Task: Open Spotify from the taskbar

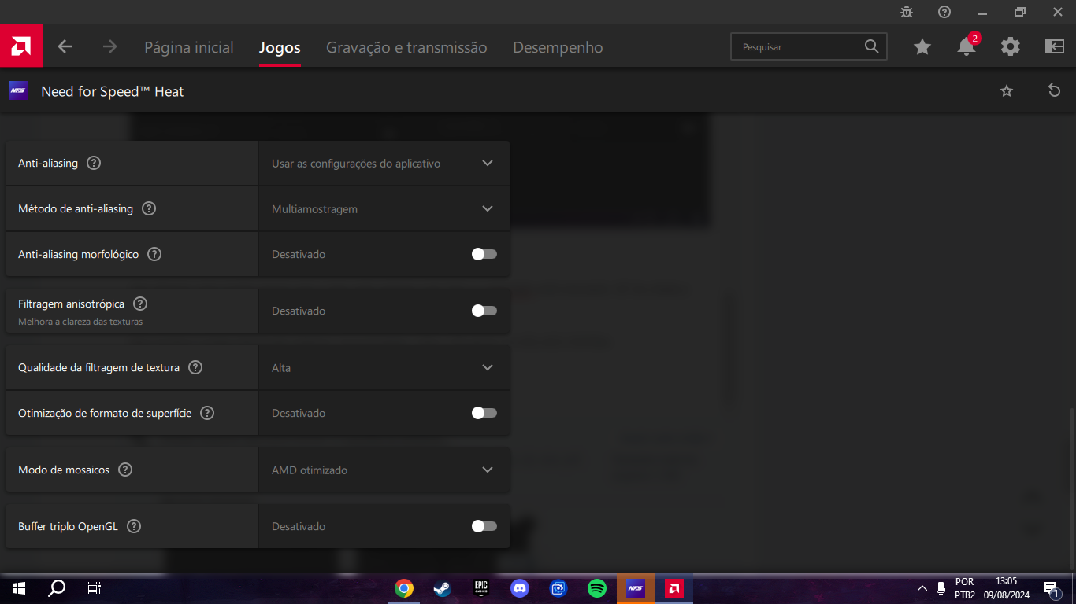Action: click(x=597, y=588)
